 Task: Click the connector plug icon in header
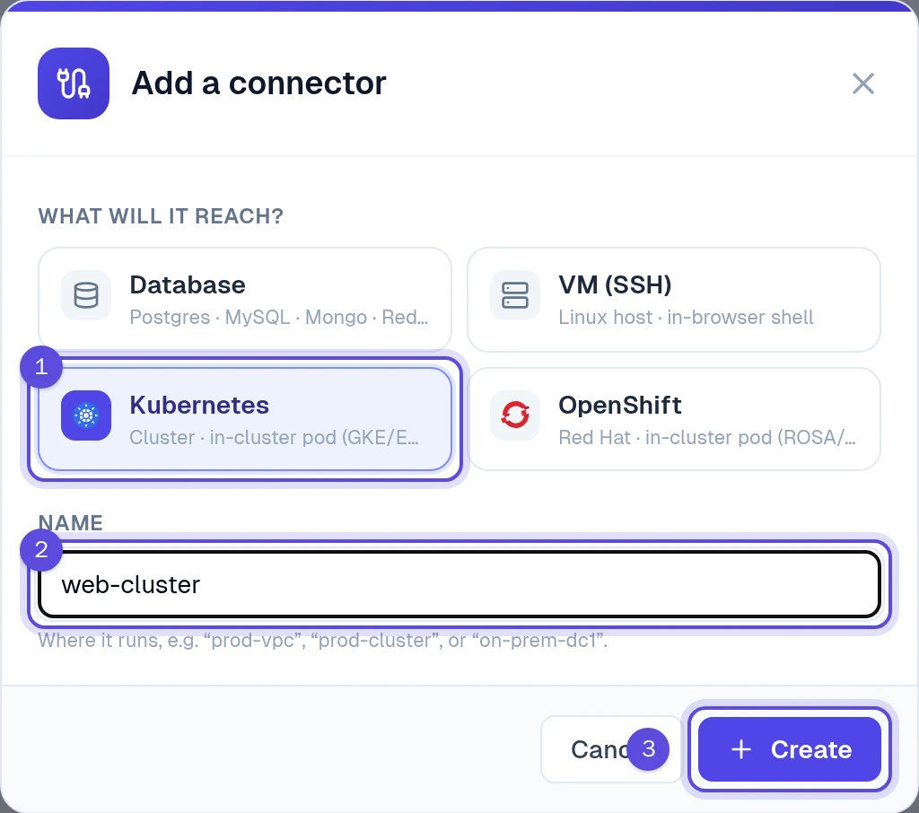(74, 83)
